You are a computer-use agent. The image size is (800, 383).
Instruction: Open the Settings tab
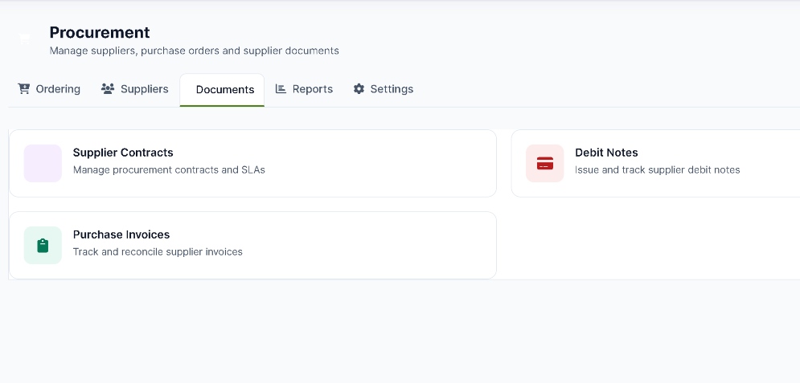[384, 89]
